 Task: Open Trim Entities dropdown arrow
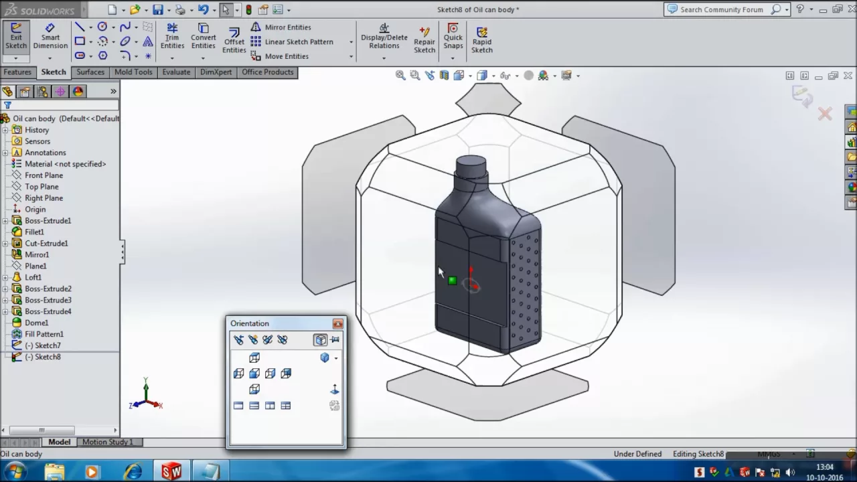(x=172, y=58)
